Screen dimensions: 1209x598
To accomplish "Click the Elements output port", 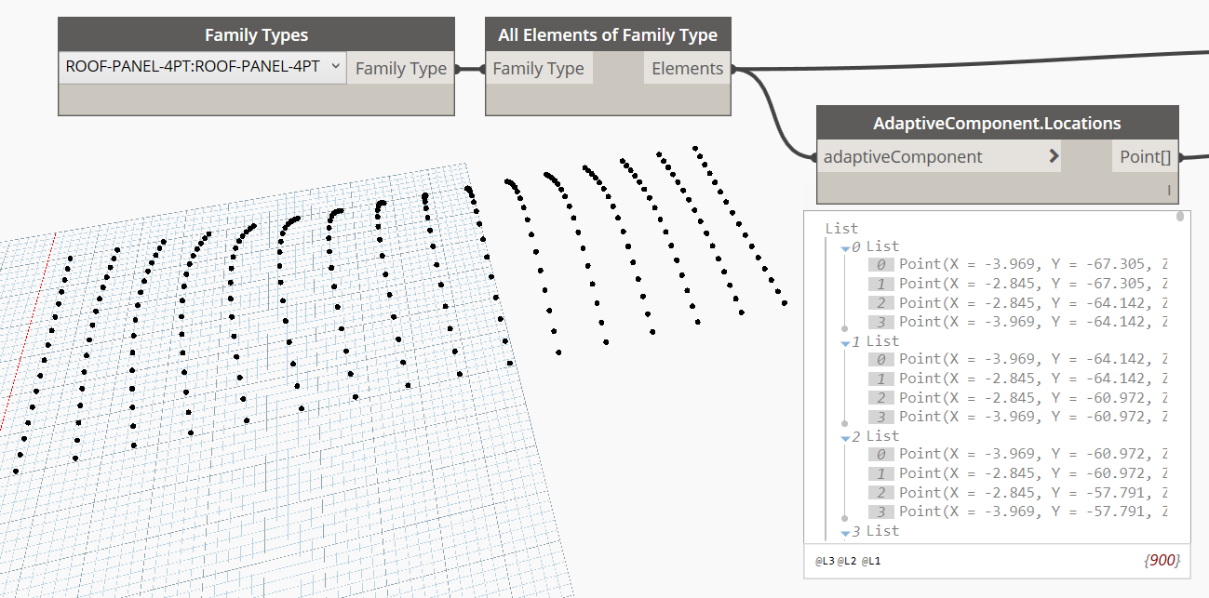I will coord(687,68).
